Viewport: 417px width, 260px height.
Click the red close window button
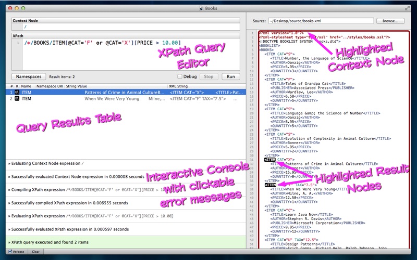pyautogui.click(x=10, y=8)
